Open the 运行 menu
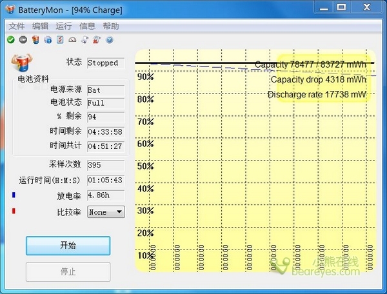This screenshot has height=294, width=387. pyautogui.click(x=63, y=26)
